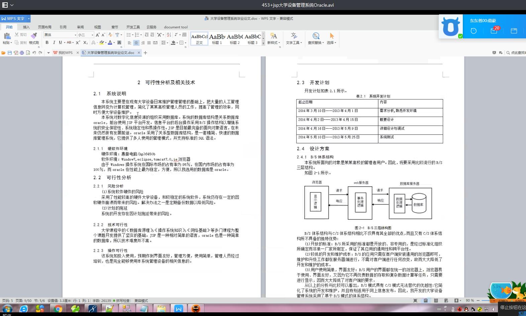526x316 pixels.
Task: Click the Cut (剪切) scissors button
Action: point(20,35)
